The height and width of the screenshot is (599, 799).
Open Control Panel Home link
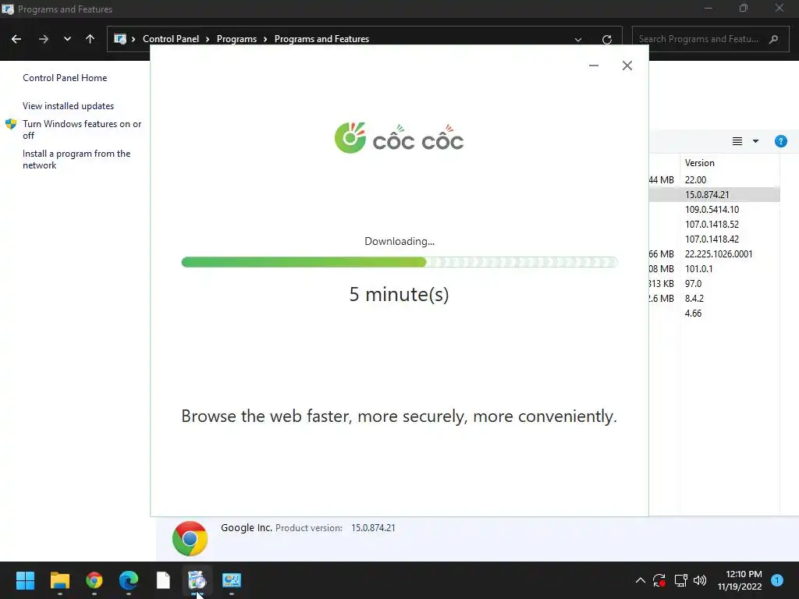65,78
